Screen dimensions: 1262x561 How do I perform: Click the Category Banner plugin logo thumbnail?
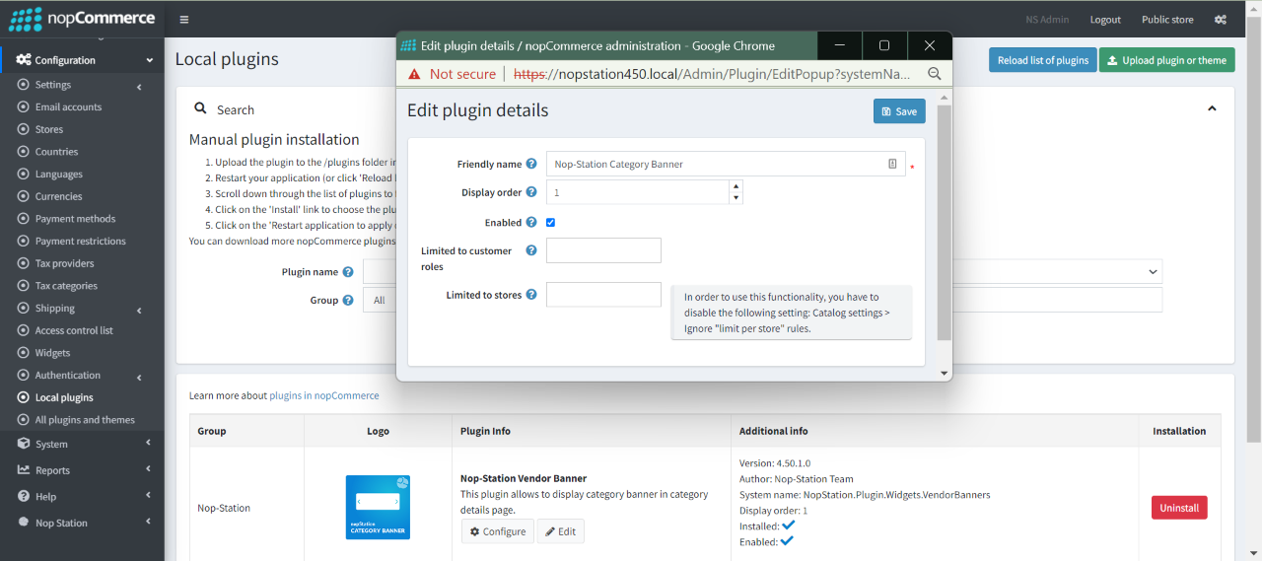point(378,508)
